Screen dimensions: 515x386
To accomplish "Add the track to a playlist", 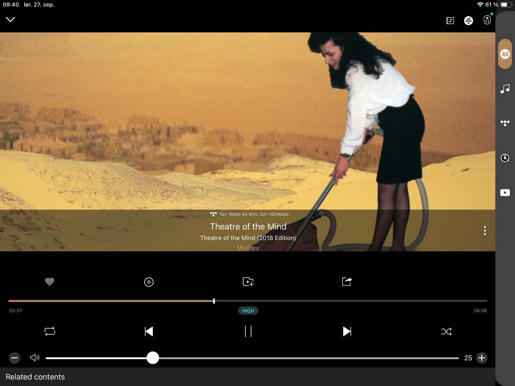I will coord(248,282).
